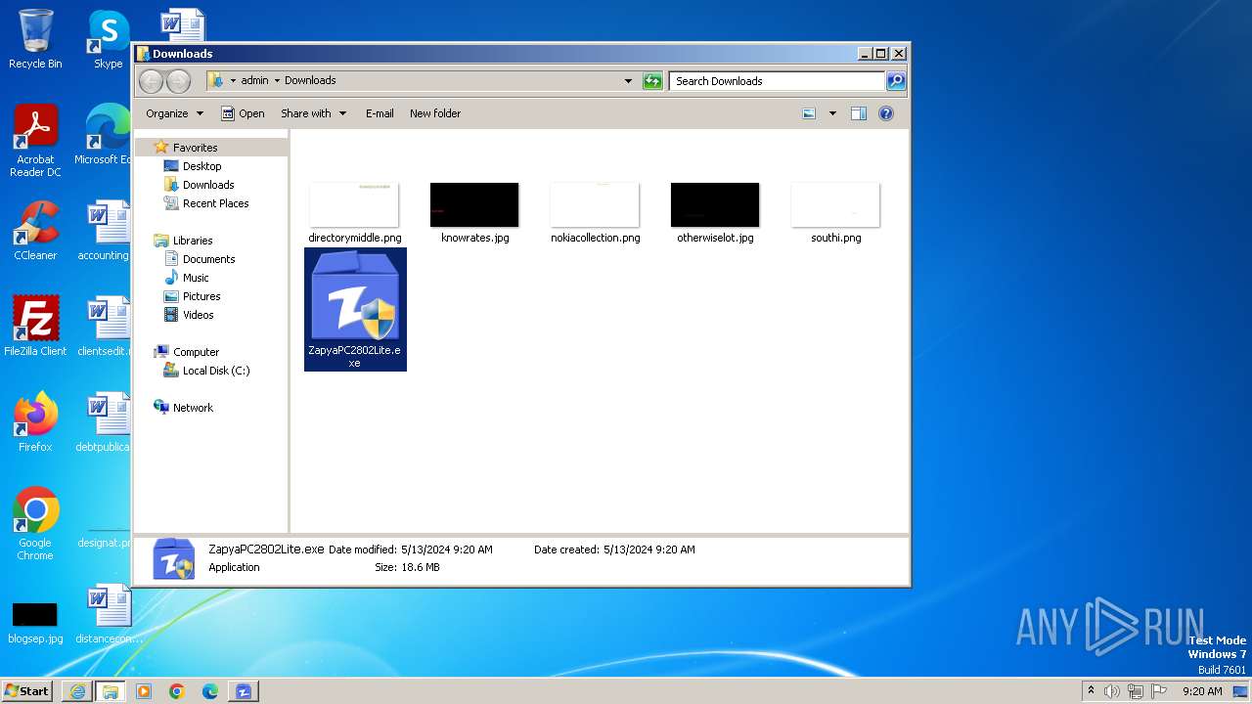Click the Windows Media Player taskbar icon
The image size is (1252, 704).
tap(144, 691)
